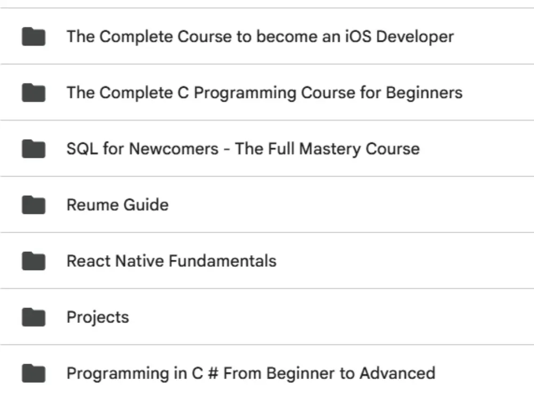Open "Programming in C # From Beginner to Advanced"
This screenshot has width=534, height=401.
click(x=250, y=373)
